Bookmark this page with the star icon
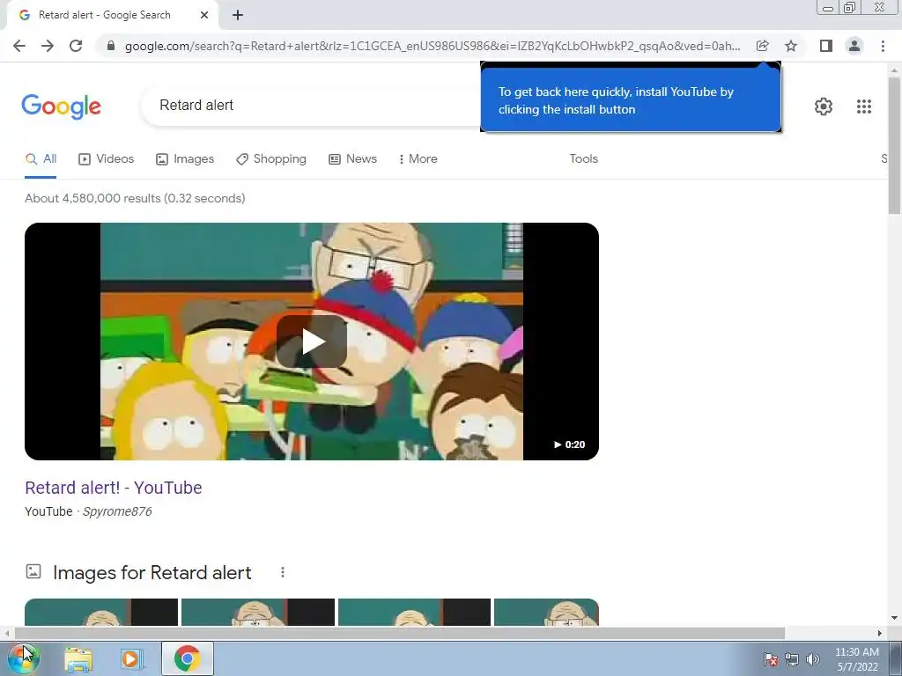 click(791, 46)
